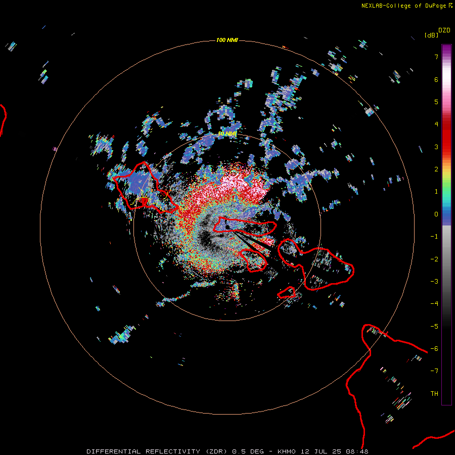Click the ZDR color scale bar
455x455 pixels.
click(x=446, y=224)
